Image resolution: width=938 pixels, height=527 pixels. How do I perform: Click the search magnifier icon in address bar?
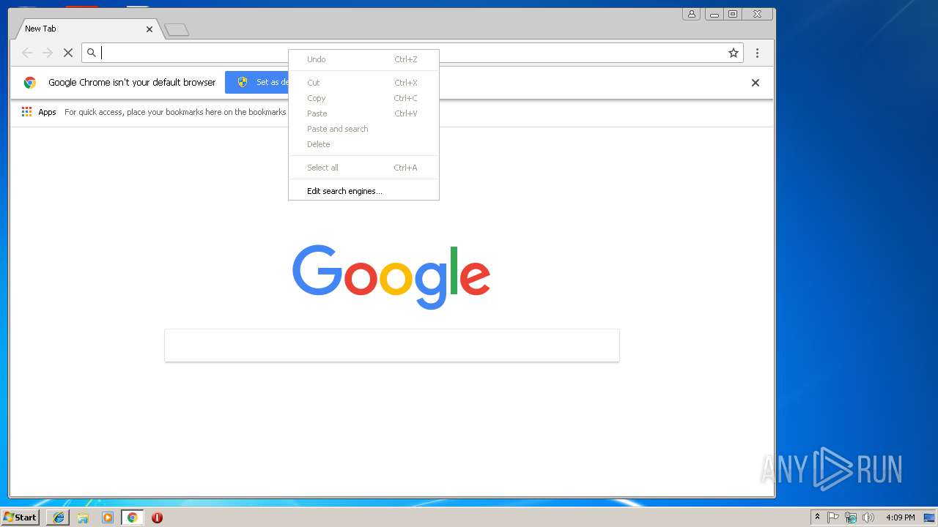coord(92,53)
